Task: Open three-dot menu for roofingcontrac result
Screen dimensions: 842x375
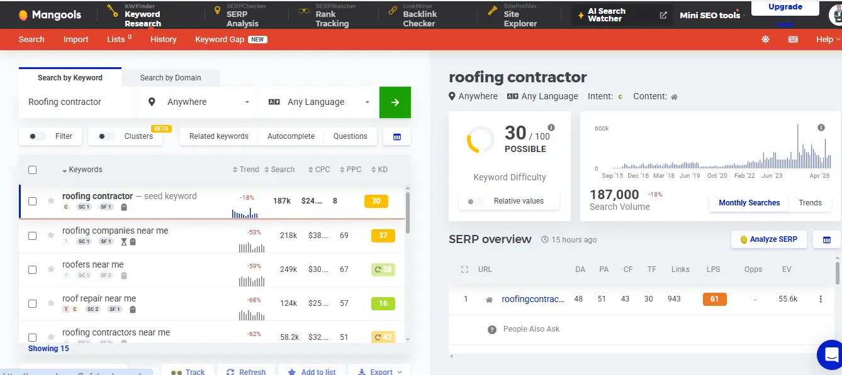Action: 821,299
